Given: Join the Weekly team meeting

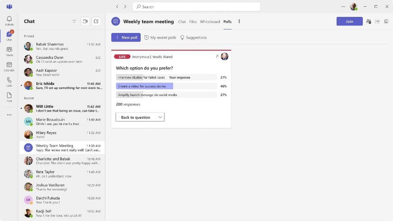Looking at the screenshot, I should point(349,21).
